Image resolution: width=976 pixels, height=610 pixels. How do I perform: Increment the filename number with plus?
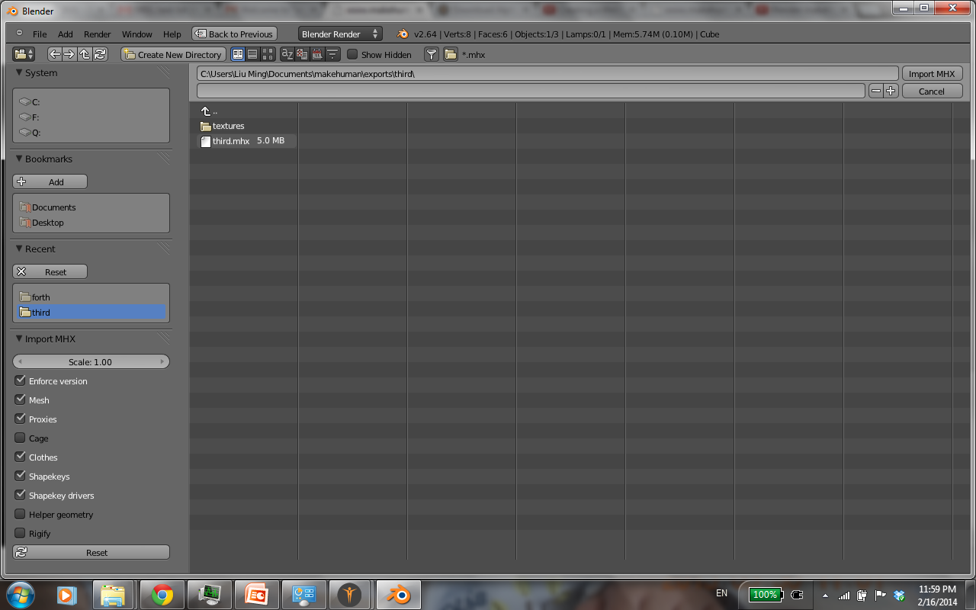point(891,91)
